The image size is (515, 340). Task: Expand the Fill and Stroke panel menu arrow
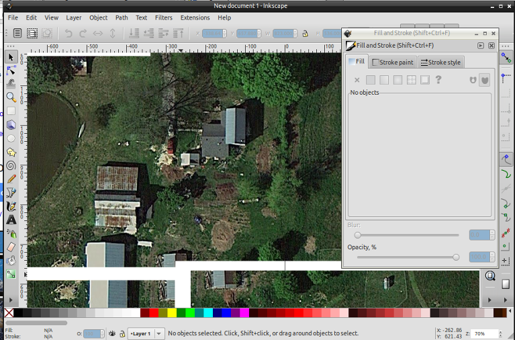tap(481, 46)
